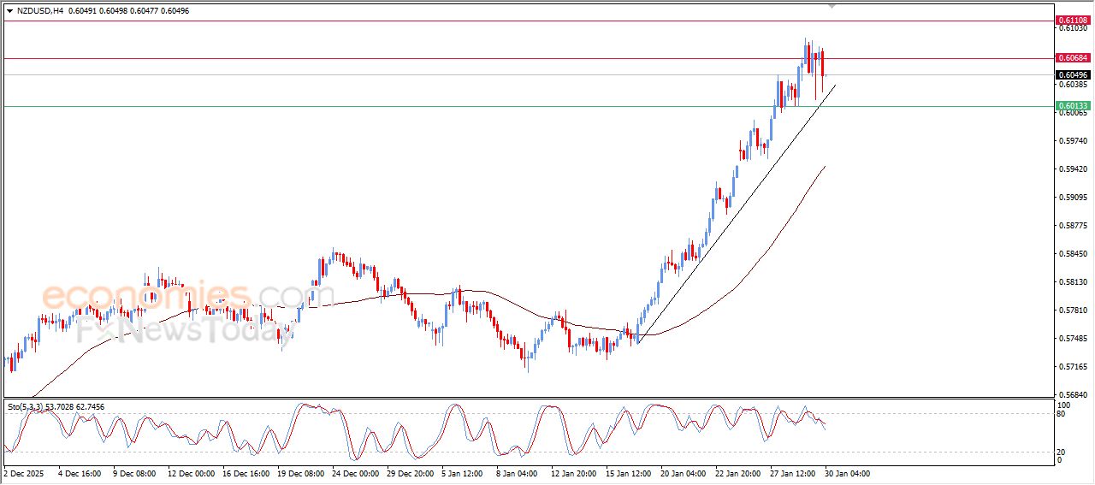Image resolution: width=1095 pixels, height=485 pixels.
Task: Click the dropdown arrow beside NZDUSD,H4
Action: [9, 10]
